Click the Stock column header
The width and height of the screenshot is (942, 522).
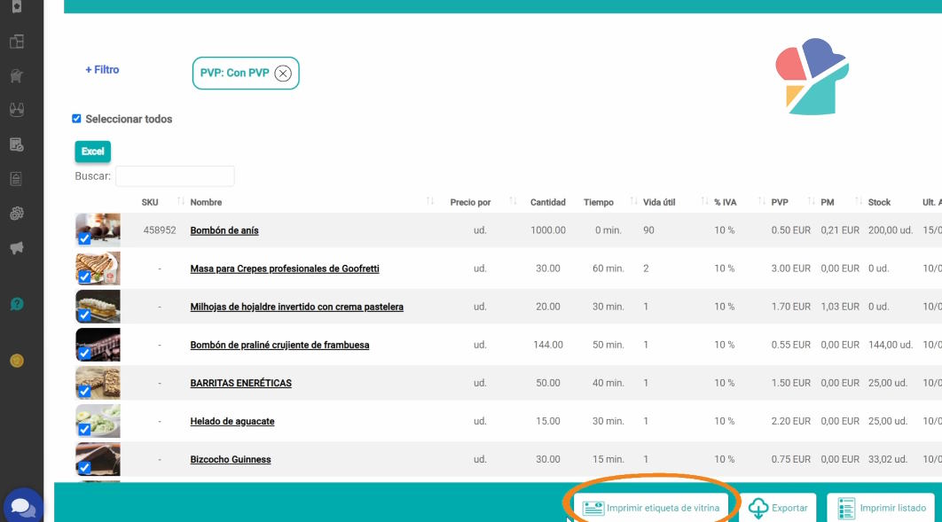879,202
